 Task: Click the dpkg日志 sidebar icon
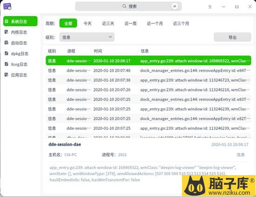(x=7, y=54)
